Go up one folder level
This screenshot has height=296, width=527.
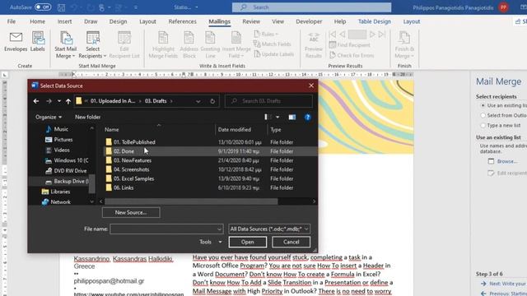(x=68, y=101)
